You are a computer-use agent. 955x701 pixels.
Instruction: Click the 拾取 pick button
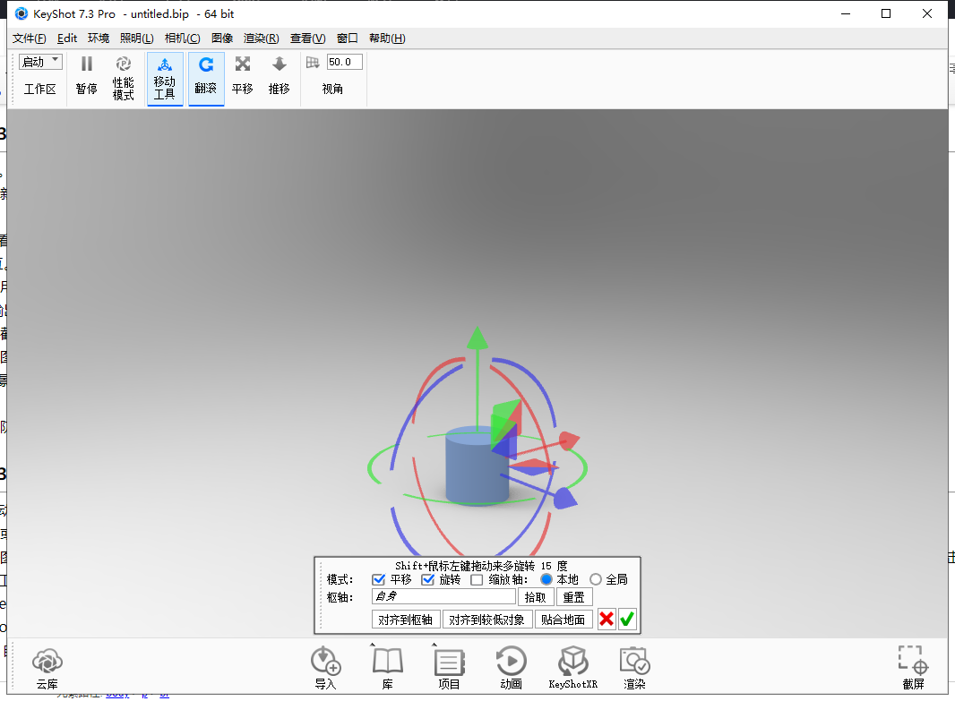click(536, 597)
